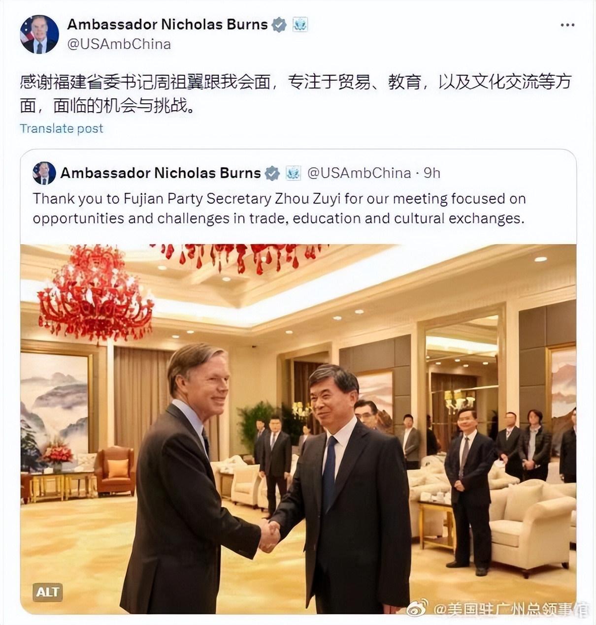
Task: Click the verified checkmark in quoted post
Action: click(x=272, y=173)
